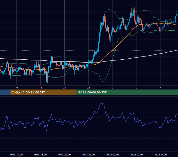Click the 9/24 02:00 date label
178x157 pixels.
(137, 154)
